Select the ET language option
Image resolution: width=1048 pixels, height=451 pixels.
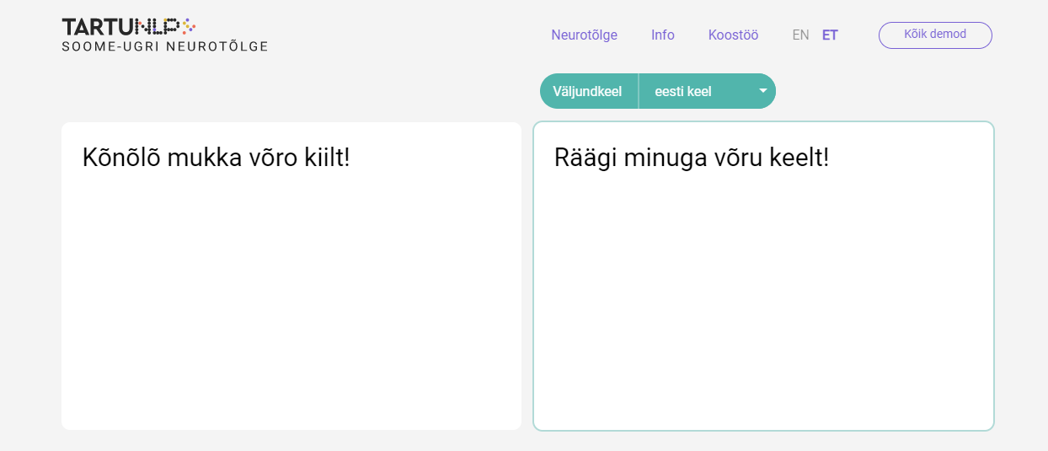point(830,35)
